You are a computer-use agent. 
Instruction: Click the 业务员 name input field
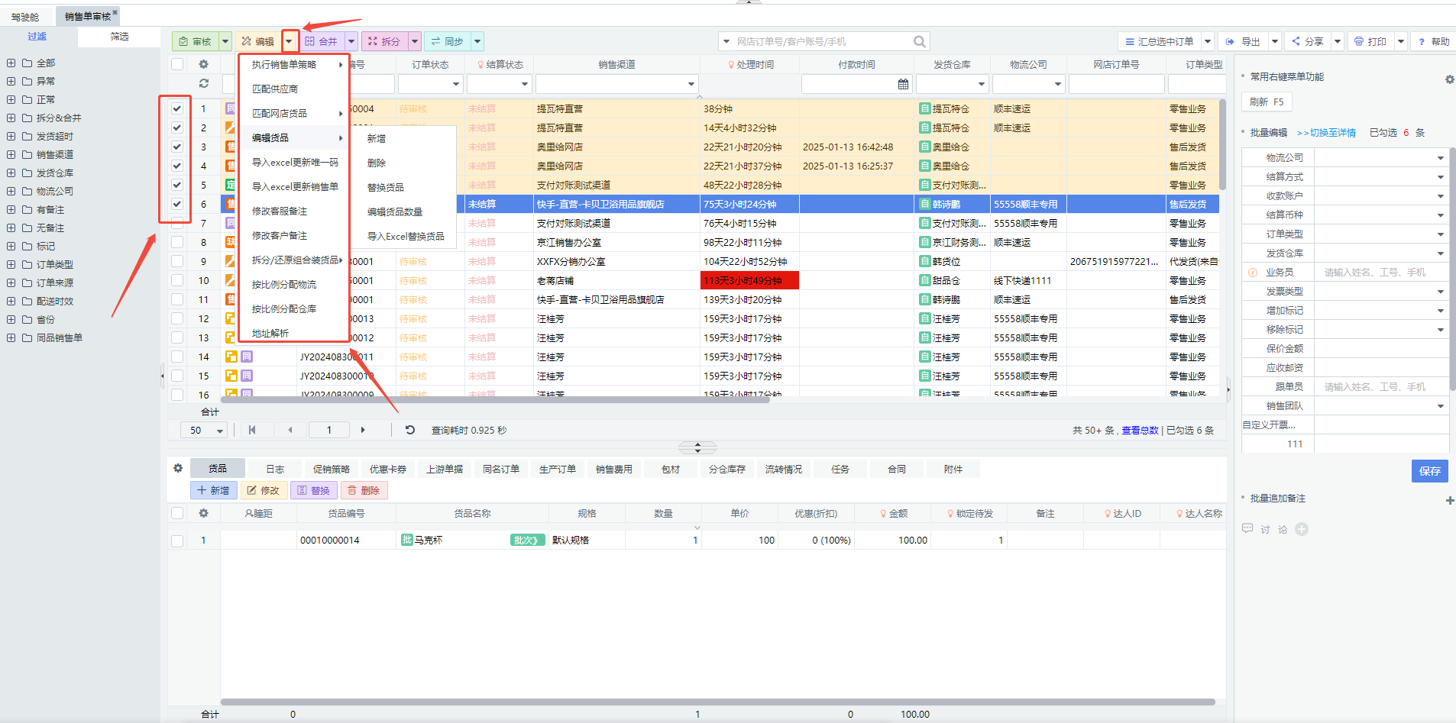click(x=1380, y=272)
